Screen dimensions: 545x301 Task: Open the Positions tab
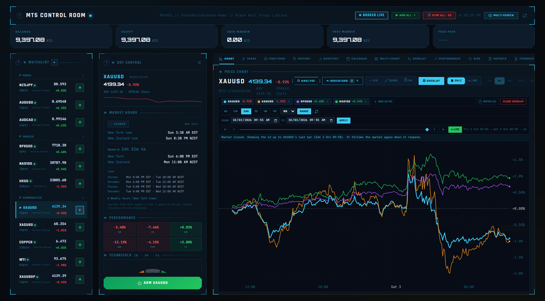[274, 59]
